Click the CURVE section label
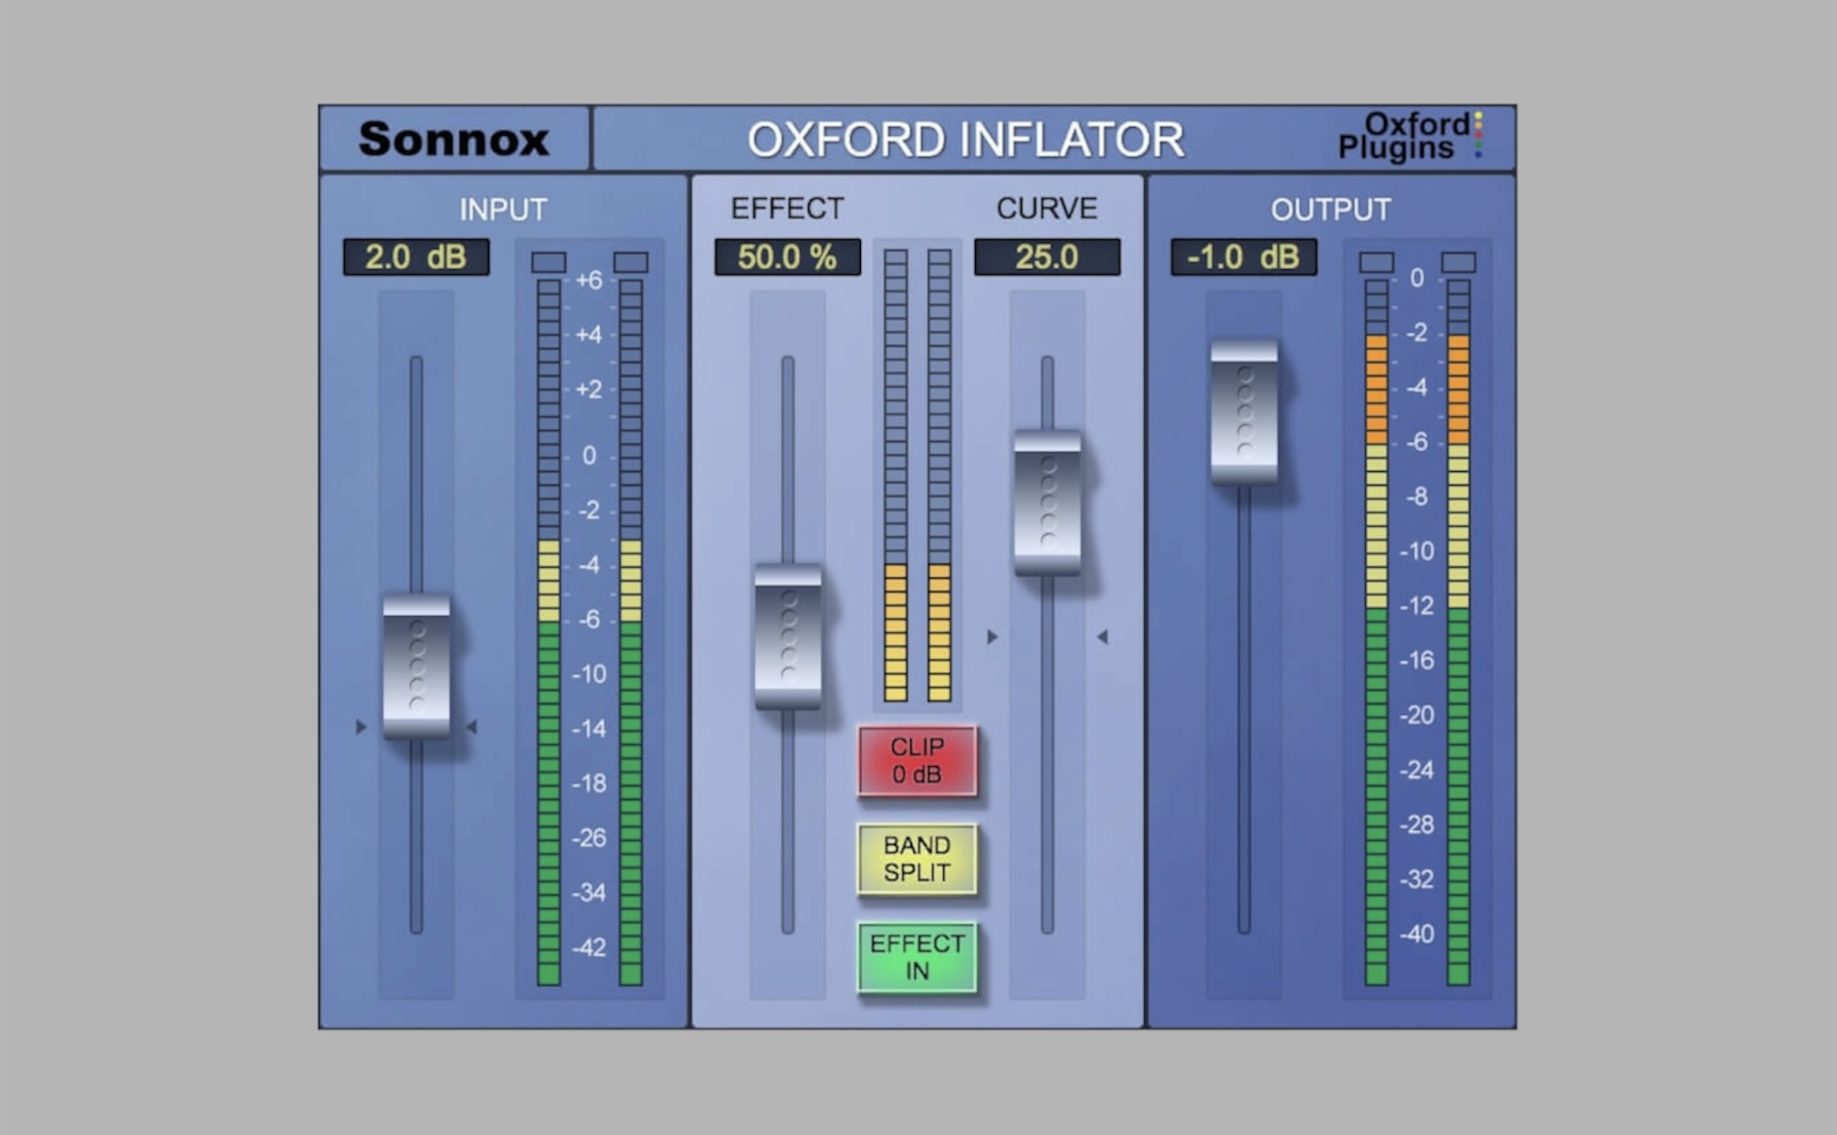The width and height of the screenshot is (1837, 1135). click(1047, 208)
